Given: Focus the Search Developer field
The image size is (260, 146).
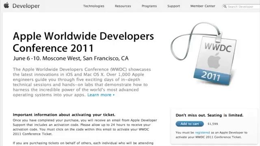Looking at the screenshot, I should pyautogui.click(x=241, y=6).
